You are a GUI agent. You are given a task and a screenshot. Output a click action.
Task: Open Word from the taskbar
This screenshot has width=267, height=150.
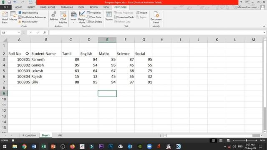point(34,146)
